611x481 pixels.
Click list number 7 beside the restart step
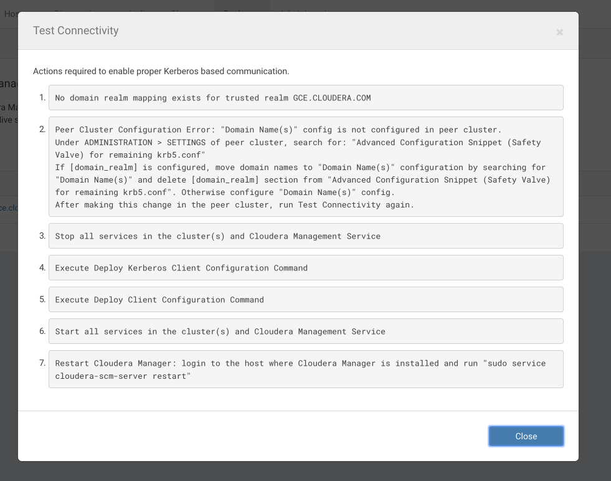(x=42, y=363)
